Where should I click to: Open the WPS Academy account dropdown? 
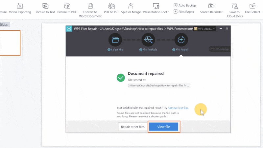click(x=204, y=29)
